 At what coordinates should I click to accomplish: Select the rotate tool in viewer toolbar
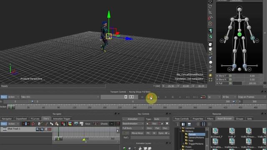tap(210, 7)
